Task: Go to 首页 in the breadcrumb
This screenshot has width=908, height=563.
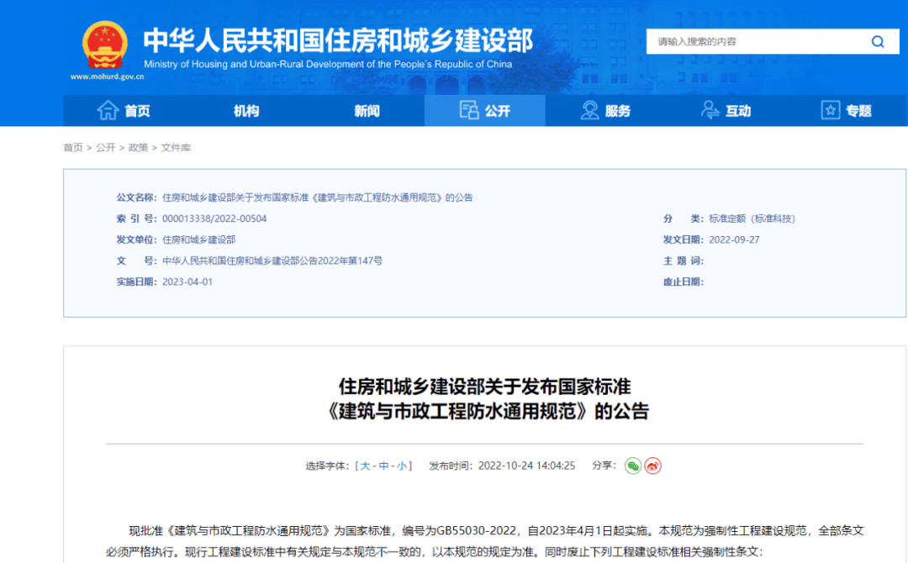Action: click(x=73, y=148)
